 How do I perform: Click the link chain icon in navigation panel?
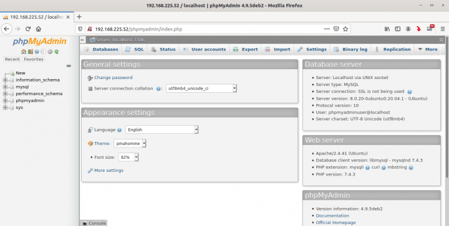pyautogui.click(x=69, y=66)
